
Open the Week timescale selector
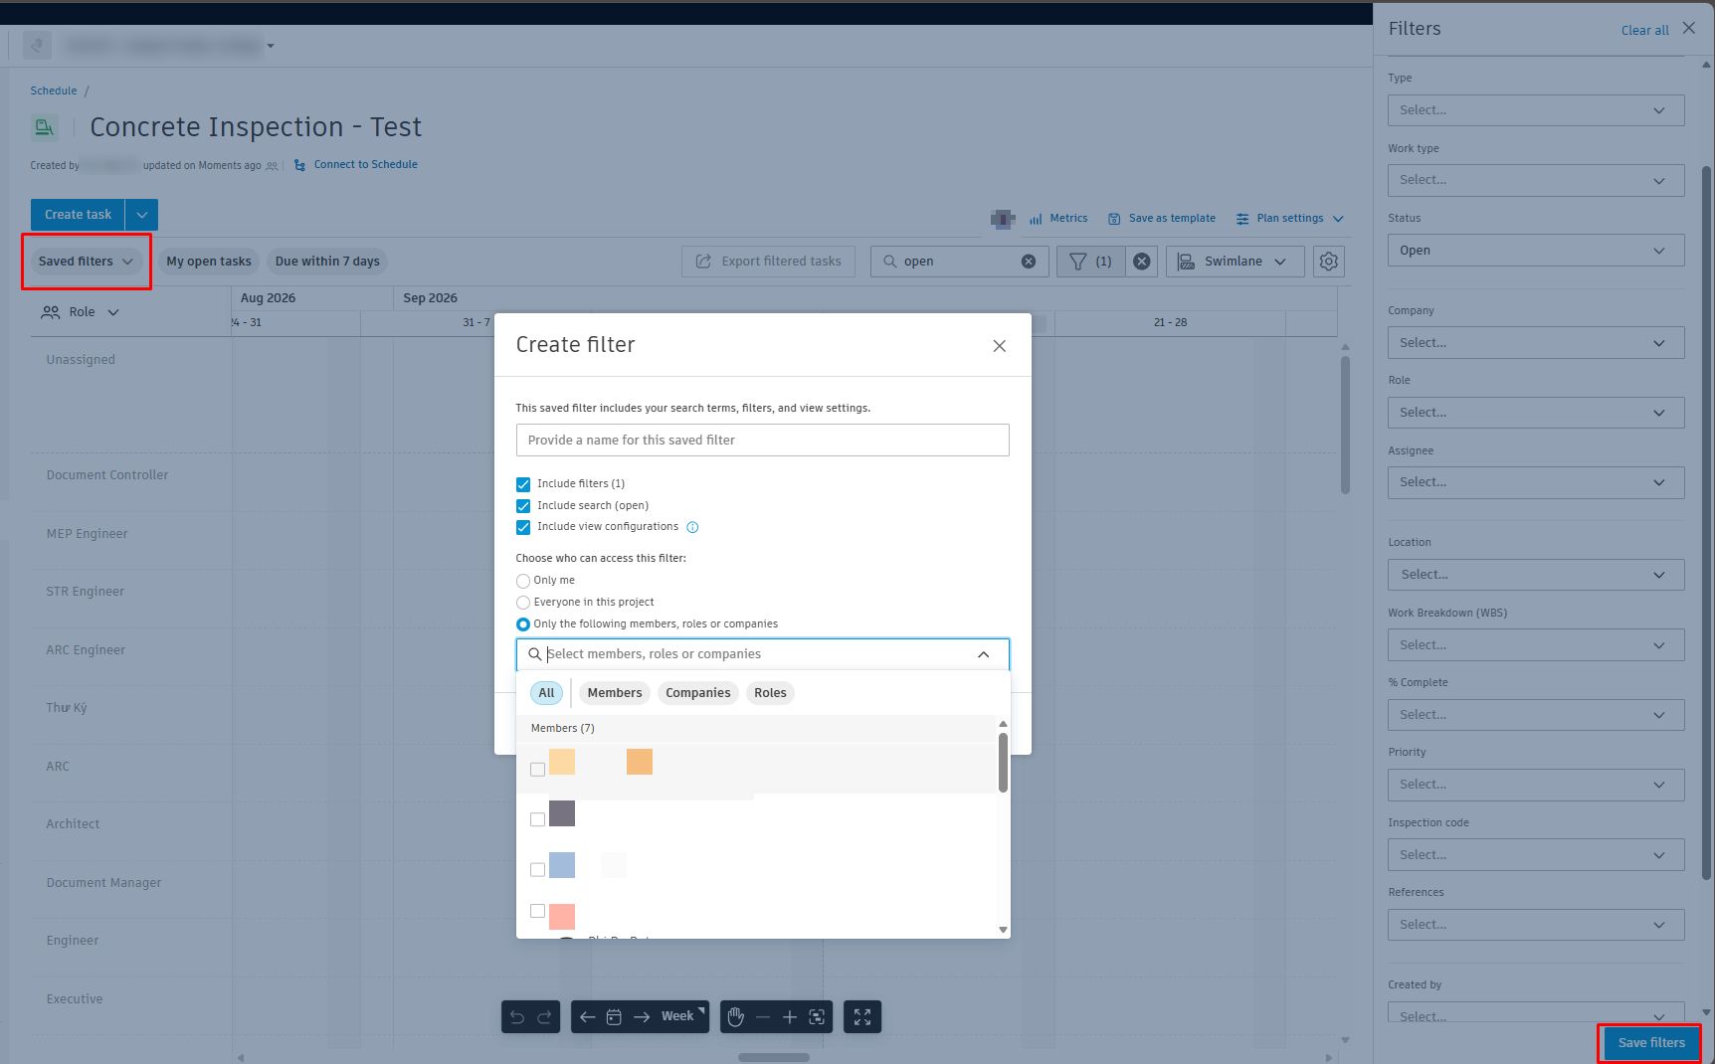pos(680,1016)
